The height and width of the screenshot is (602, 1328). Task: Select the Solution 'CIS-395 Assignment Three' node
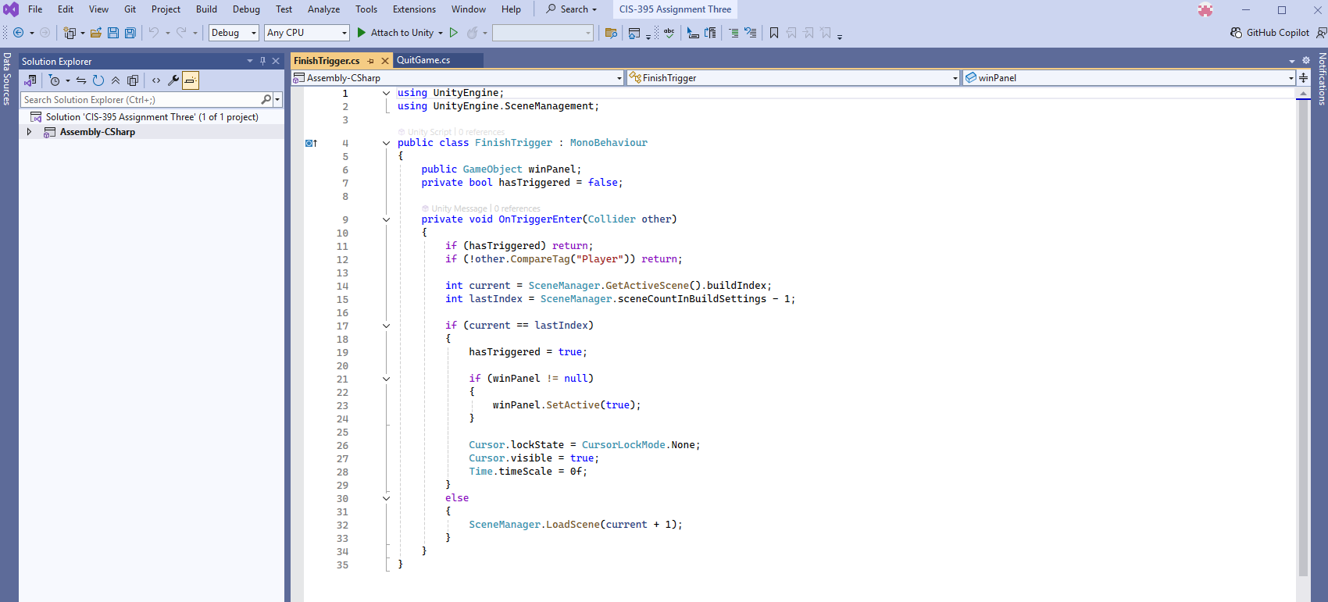pyautogui.click(x=152, y=117)
